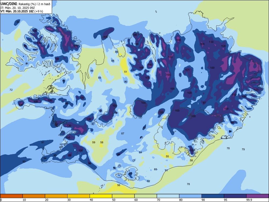Click the humidity value '56' near the south coast
This screenshot has width=269, height=202.
pos(119,185)
